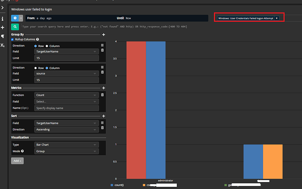
Task: Click the orange legend swatch
Action: (x=144, y=185)
